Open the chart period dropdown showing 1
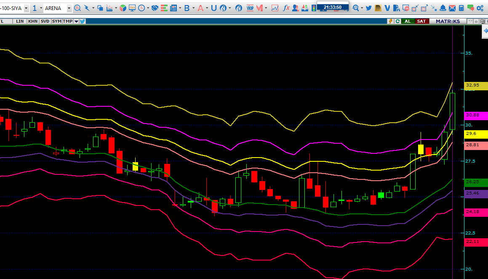Viewport: 488px width, 279px height. coord(35,8)
